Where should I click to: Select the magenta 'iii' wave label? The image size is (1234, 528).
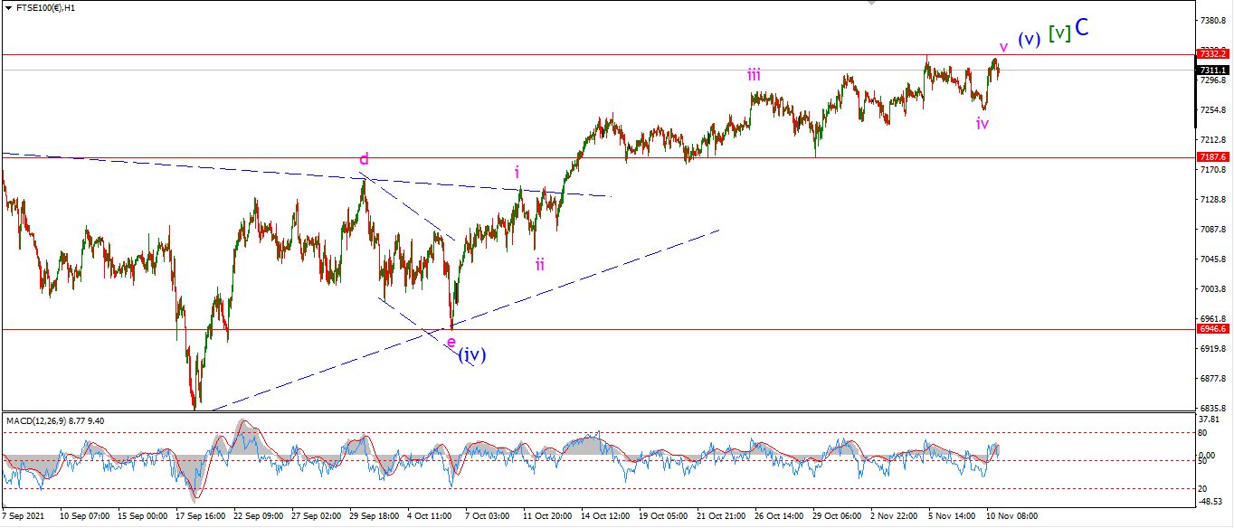[x=754, y=75]
